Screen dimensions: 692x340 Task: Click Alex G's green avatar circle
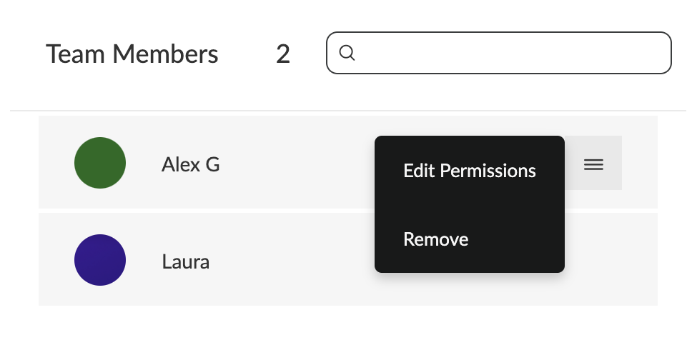pyautogui.click(x=100, y=163)
